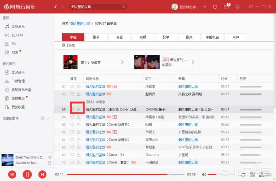276x181 pixels.
Task: Open the messages mailbox icon
Action: (226, 7)
